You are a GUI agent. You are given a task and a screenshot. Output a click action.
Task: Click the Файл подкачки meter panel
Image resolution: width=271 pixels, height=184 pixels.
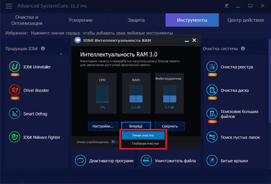point(169,93)
